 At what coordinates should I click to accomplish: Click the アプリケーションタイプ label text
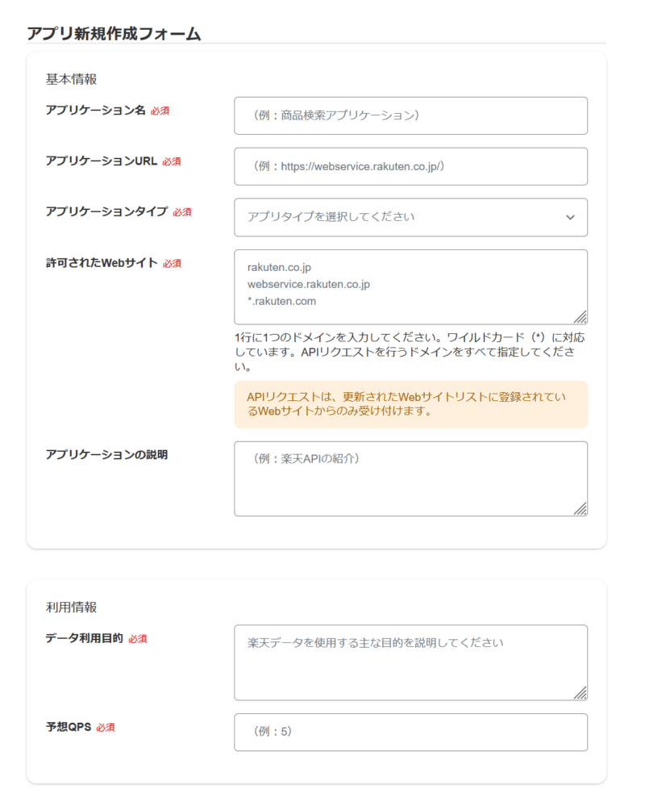pos(106,211)
